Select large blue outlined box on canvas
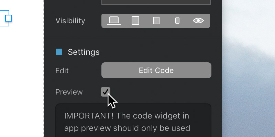This screenshot has width=275, height=137. pyautogui.click(x=4, y=18)
